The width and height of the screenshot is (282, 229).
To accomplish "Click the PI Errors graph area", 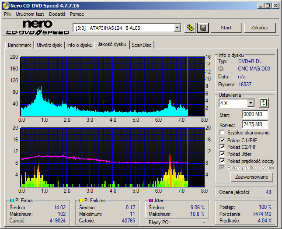I will coord(113,87).
